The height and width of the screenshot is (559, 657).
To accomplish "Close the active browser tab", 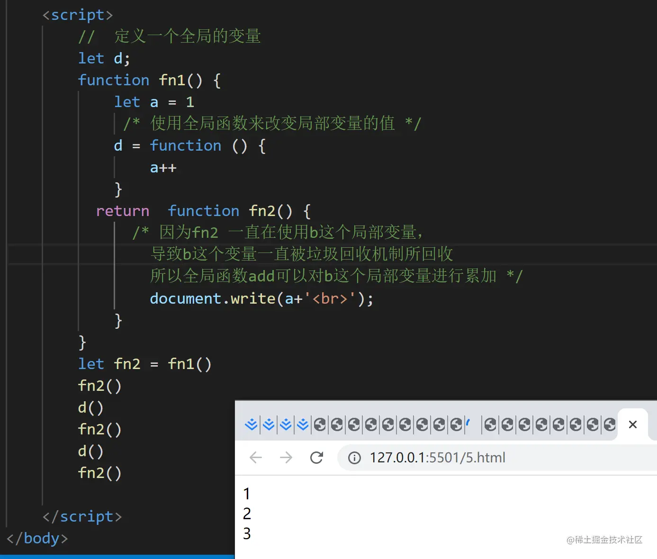I will pyautogui.click(x=632, y=424).
